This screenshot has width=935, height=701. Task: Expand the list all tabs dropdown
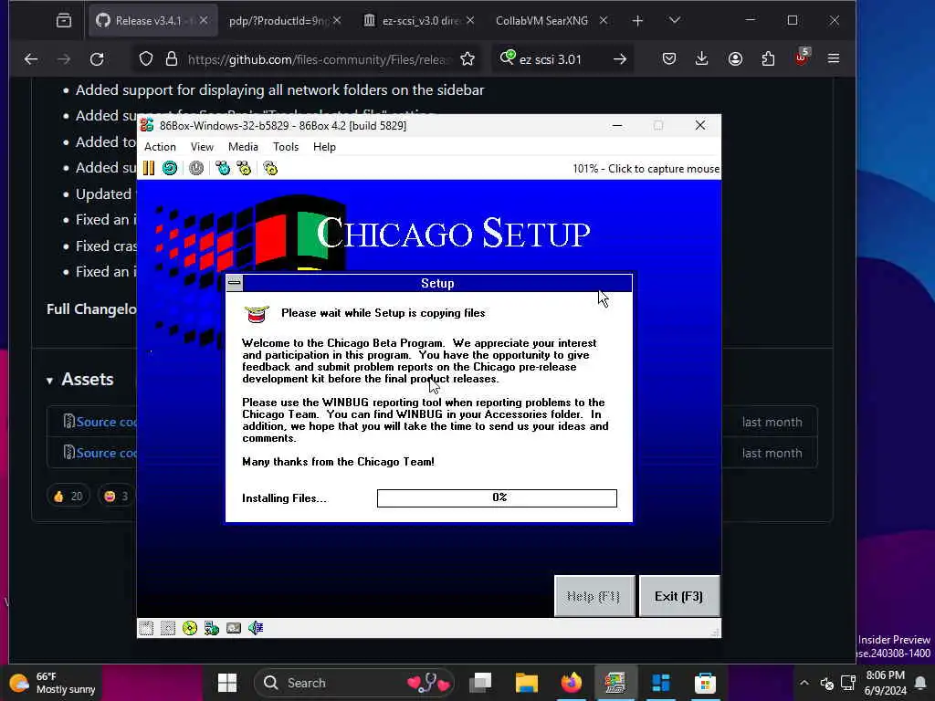click(x=675, y=21)
